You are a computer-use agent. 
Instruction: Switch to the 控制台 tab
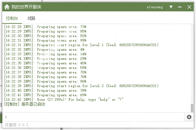pos(12,19)
